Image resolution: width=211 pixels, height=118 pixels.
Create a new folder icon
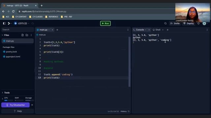(x=27, y=35)
